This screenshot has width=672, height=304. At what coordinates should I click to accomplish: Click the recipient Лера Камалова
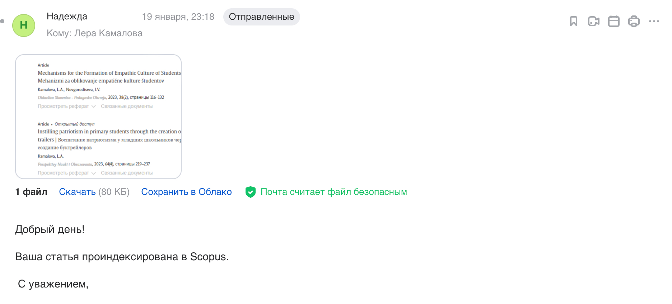tap(108, 33)
